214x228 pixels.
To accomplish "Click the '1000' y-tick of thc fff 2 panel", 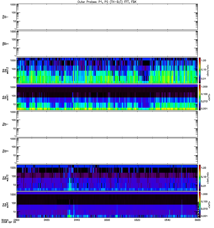I will [x=13, y=139].
